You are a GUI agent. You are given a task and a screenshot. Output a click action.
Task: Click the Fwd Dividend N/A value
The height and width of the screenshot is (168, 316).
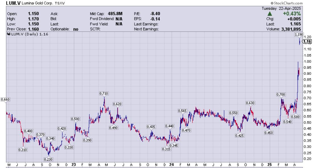click(x=119, y=19)
